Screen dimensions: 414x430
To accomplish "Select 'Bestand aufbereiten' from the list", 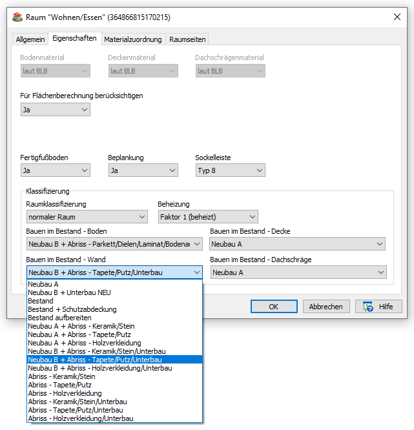I will tap(59, 318).
